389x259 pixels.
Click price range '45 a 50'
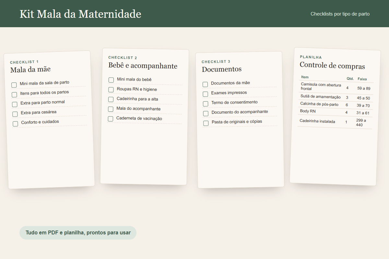(x=363, y=98)
